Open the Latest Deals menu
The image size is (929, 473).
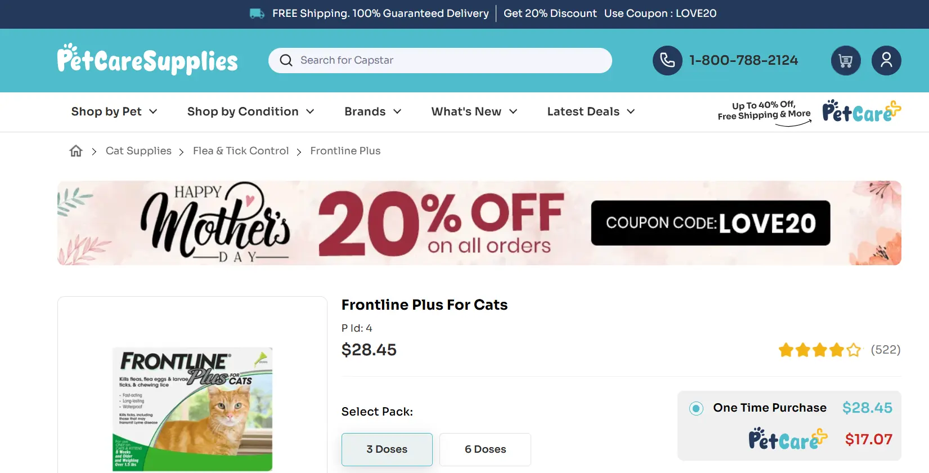click(x=590, y=111)
